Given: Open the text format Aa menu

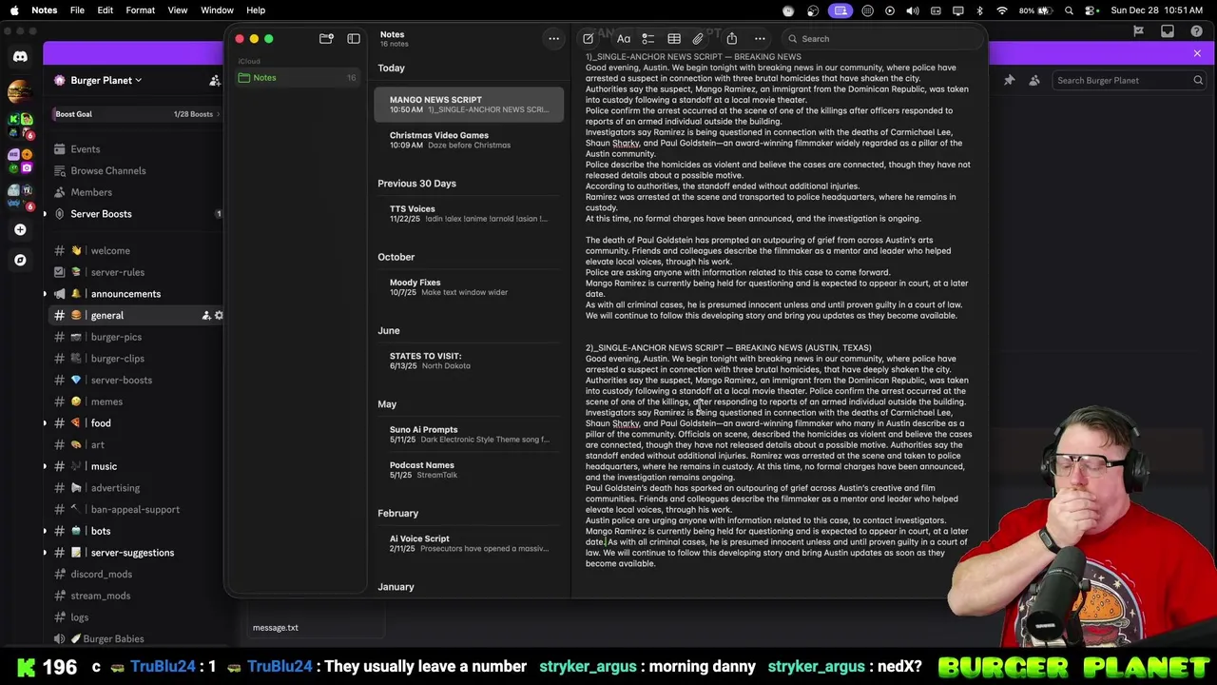Looking at the screenshot, I should point(624,39).
